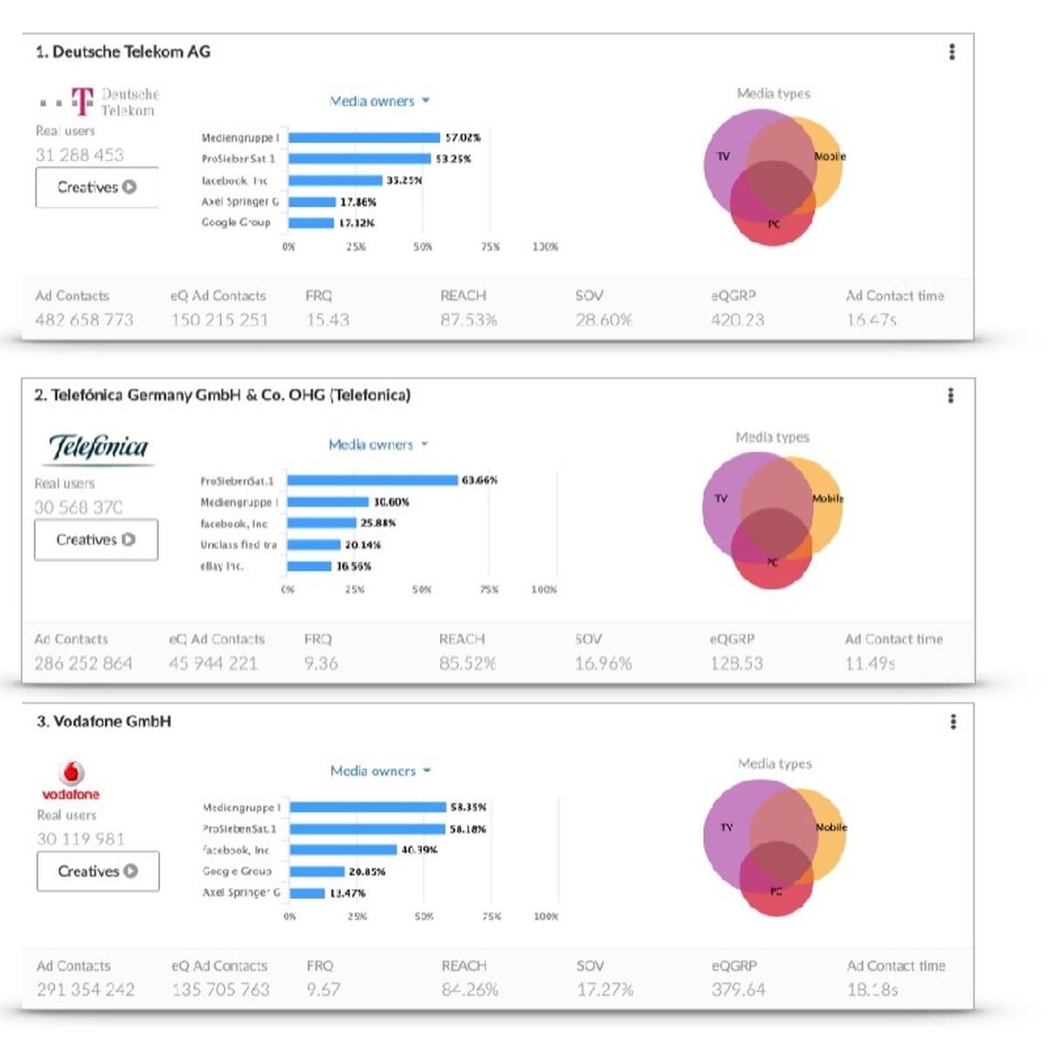Select the 20.14% Unclassified bar in Telefónica chart
Screen dimensions: 1048x1048
click(x=314, y=545)
